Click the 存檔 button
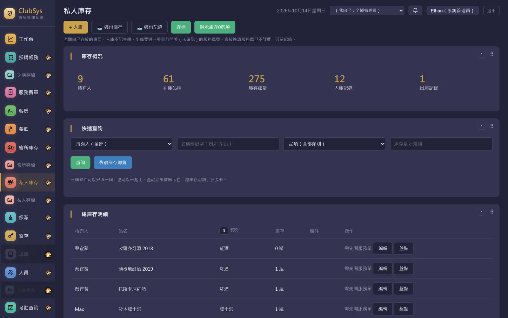The width and height of the screenshot is (508, 318). click(x=181, y=27)
